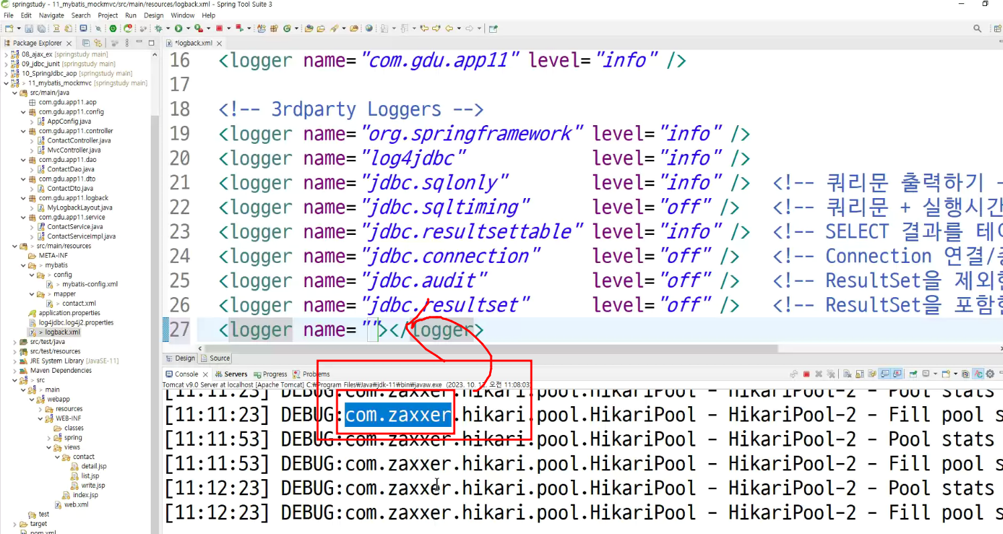Select web.xml in WEB-INF

[76, 505]
